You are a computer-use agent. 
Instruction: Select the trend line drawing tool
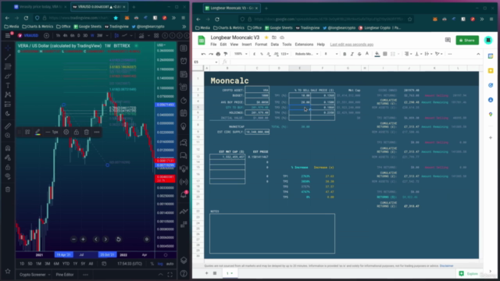pyautogui.click(x=8, y=57)
